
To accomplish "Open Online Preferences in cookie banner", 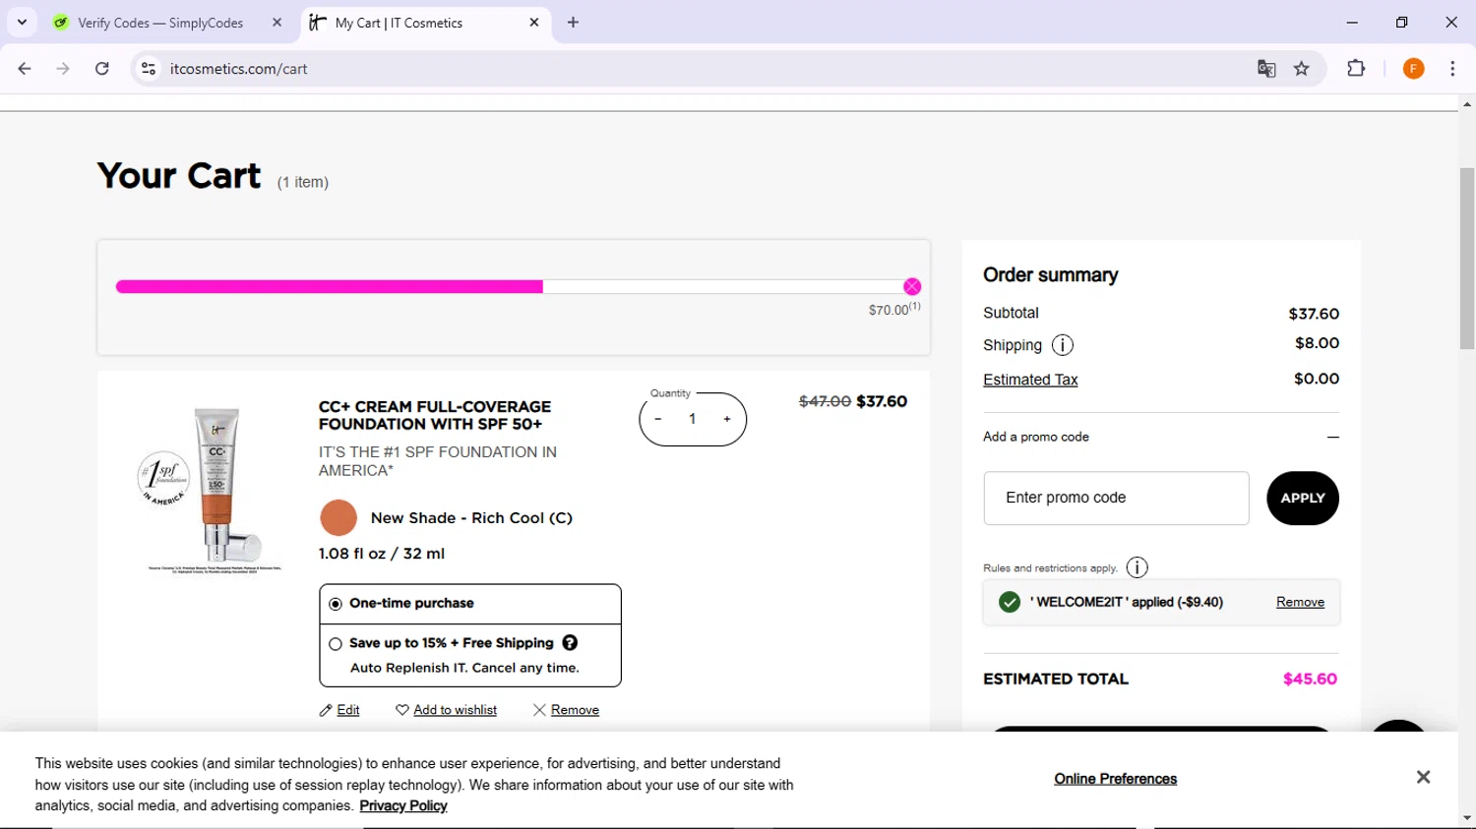I will 1115,779.
